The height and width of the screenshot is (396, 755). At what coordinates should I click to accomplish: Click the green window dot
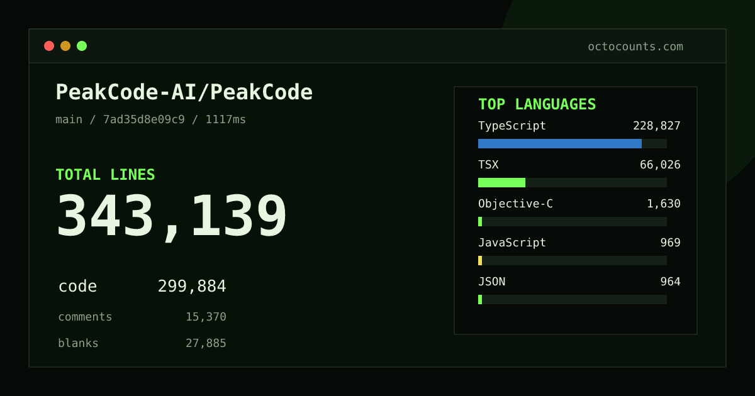(82, 46)
